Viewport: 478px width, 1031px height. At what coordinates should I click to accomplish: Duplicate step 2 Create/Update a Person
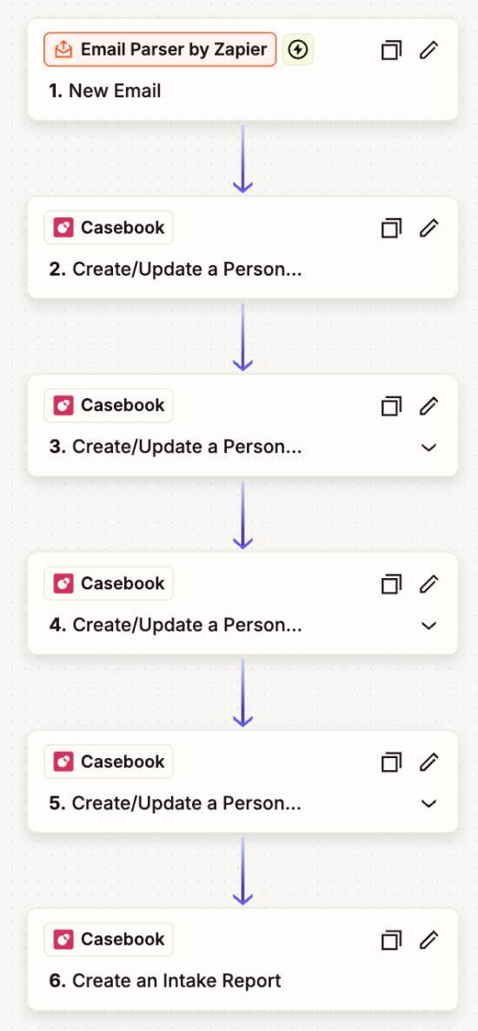[x=391, y=229]
